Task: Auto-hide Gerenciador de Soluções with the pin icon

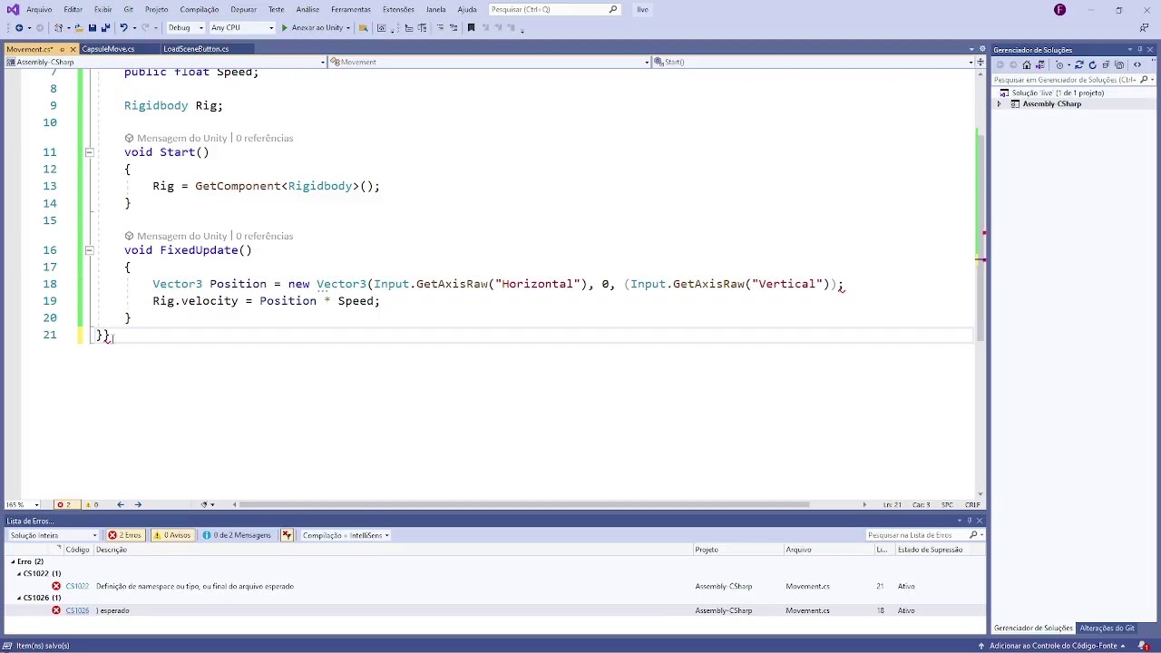Action: point(1140,50)
